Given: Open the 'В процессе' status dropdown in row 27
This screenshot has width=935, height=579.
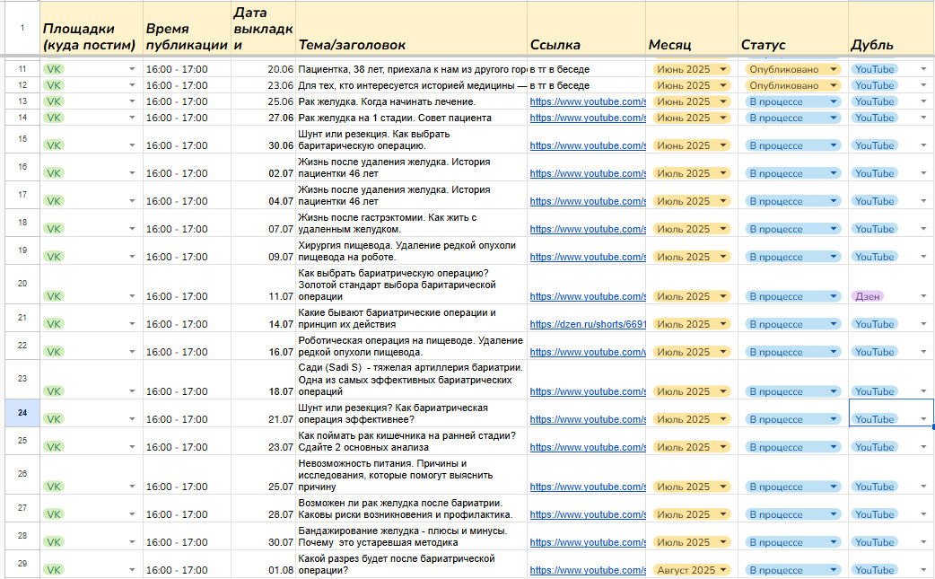Looking at the screenshot, I should [834, 515].
